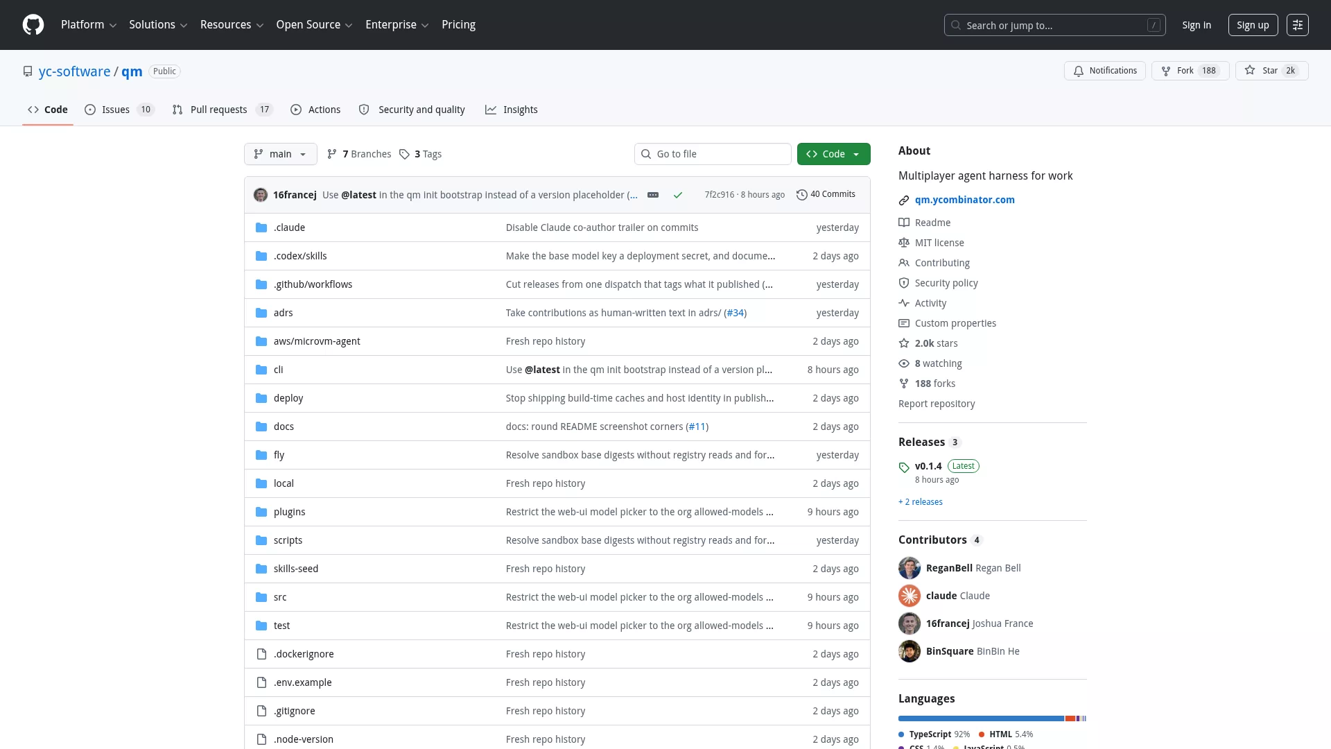1331x749 pixels.
Task: View commit history clock icon
Action: pyautogui.click(x=802, y=195)
